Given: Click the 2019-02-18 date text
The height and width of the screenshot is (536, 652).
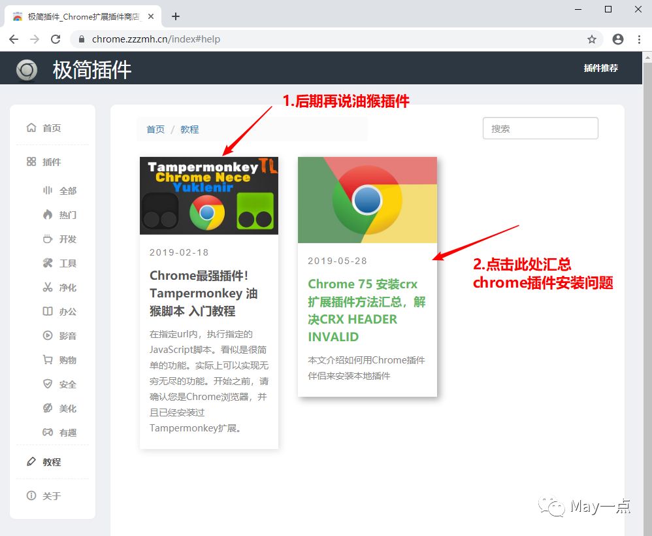Looking at the screenshot, I should point(179,252).
